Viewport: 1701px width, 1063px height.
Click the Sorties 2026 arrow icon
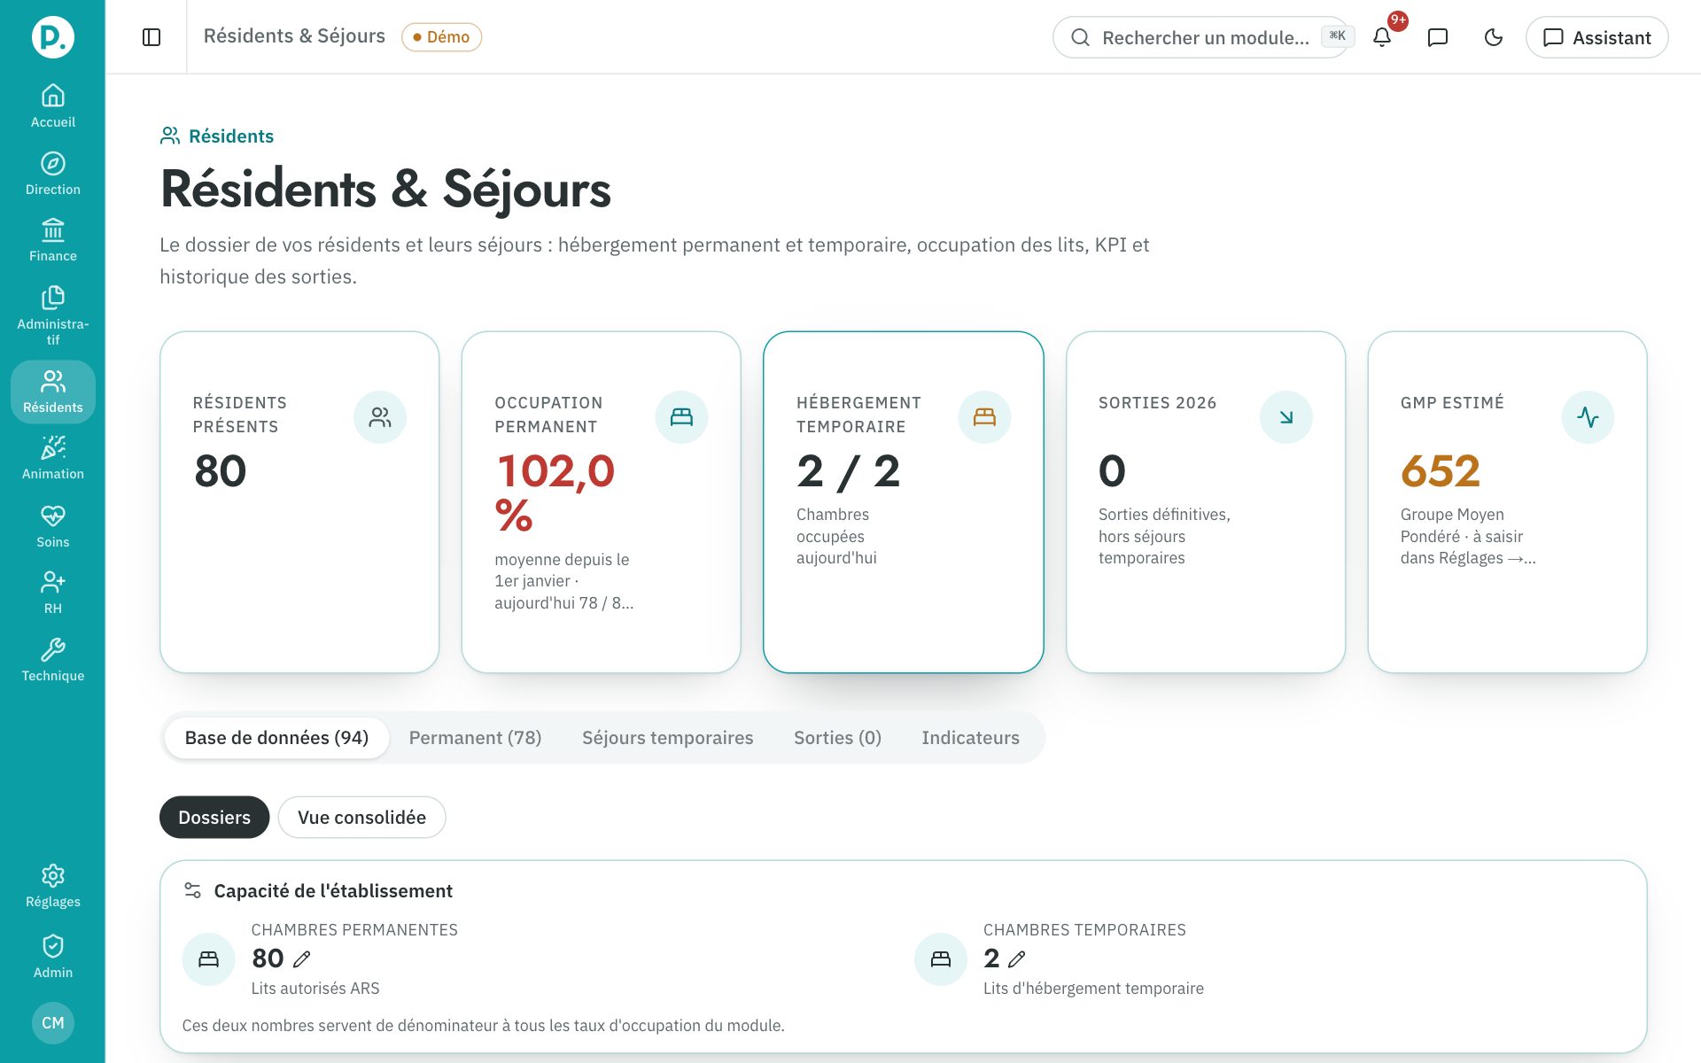(x=1286, y=417)
